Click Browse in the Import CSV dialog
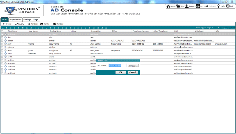The height and width of the screenshot is (134, 236). pos(133,66)
